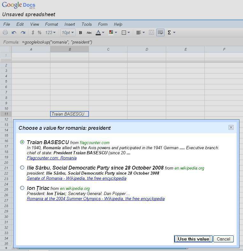
Task: Click the Print icon in toolbar
Action: pyautogui.click(x=5, y=32)
